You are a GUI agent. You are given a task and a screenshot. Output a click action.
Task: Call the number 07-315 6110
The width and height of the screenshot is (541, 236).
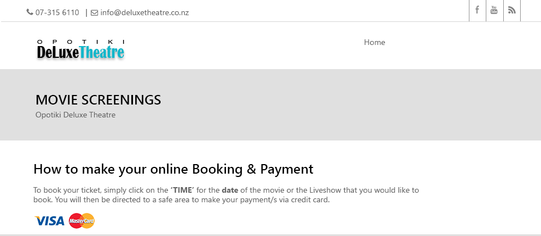point(57,13)
